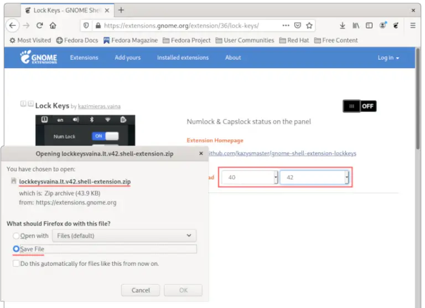The height and width of the screenshot is (308, 425).
Task: Select the Save File radio button
Action: pyautogui.click(x=17, y=249)
